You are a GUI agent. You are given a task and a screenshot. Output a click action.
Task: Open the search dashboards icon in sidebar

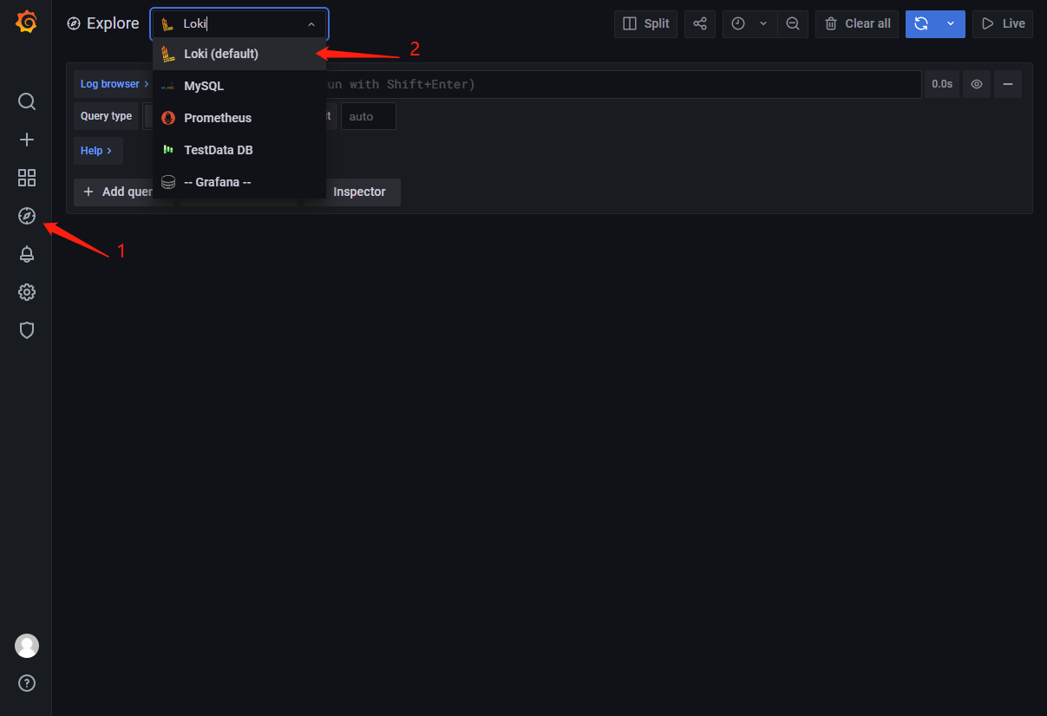point(27,101)
